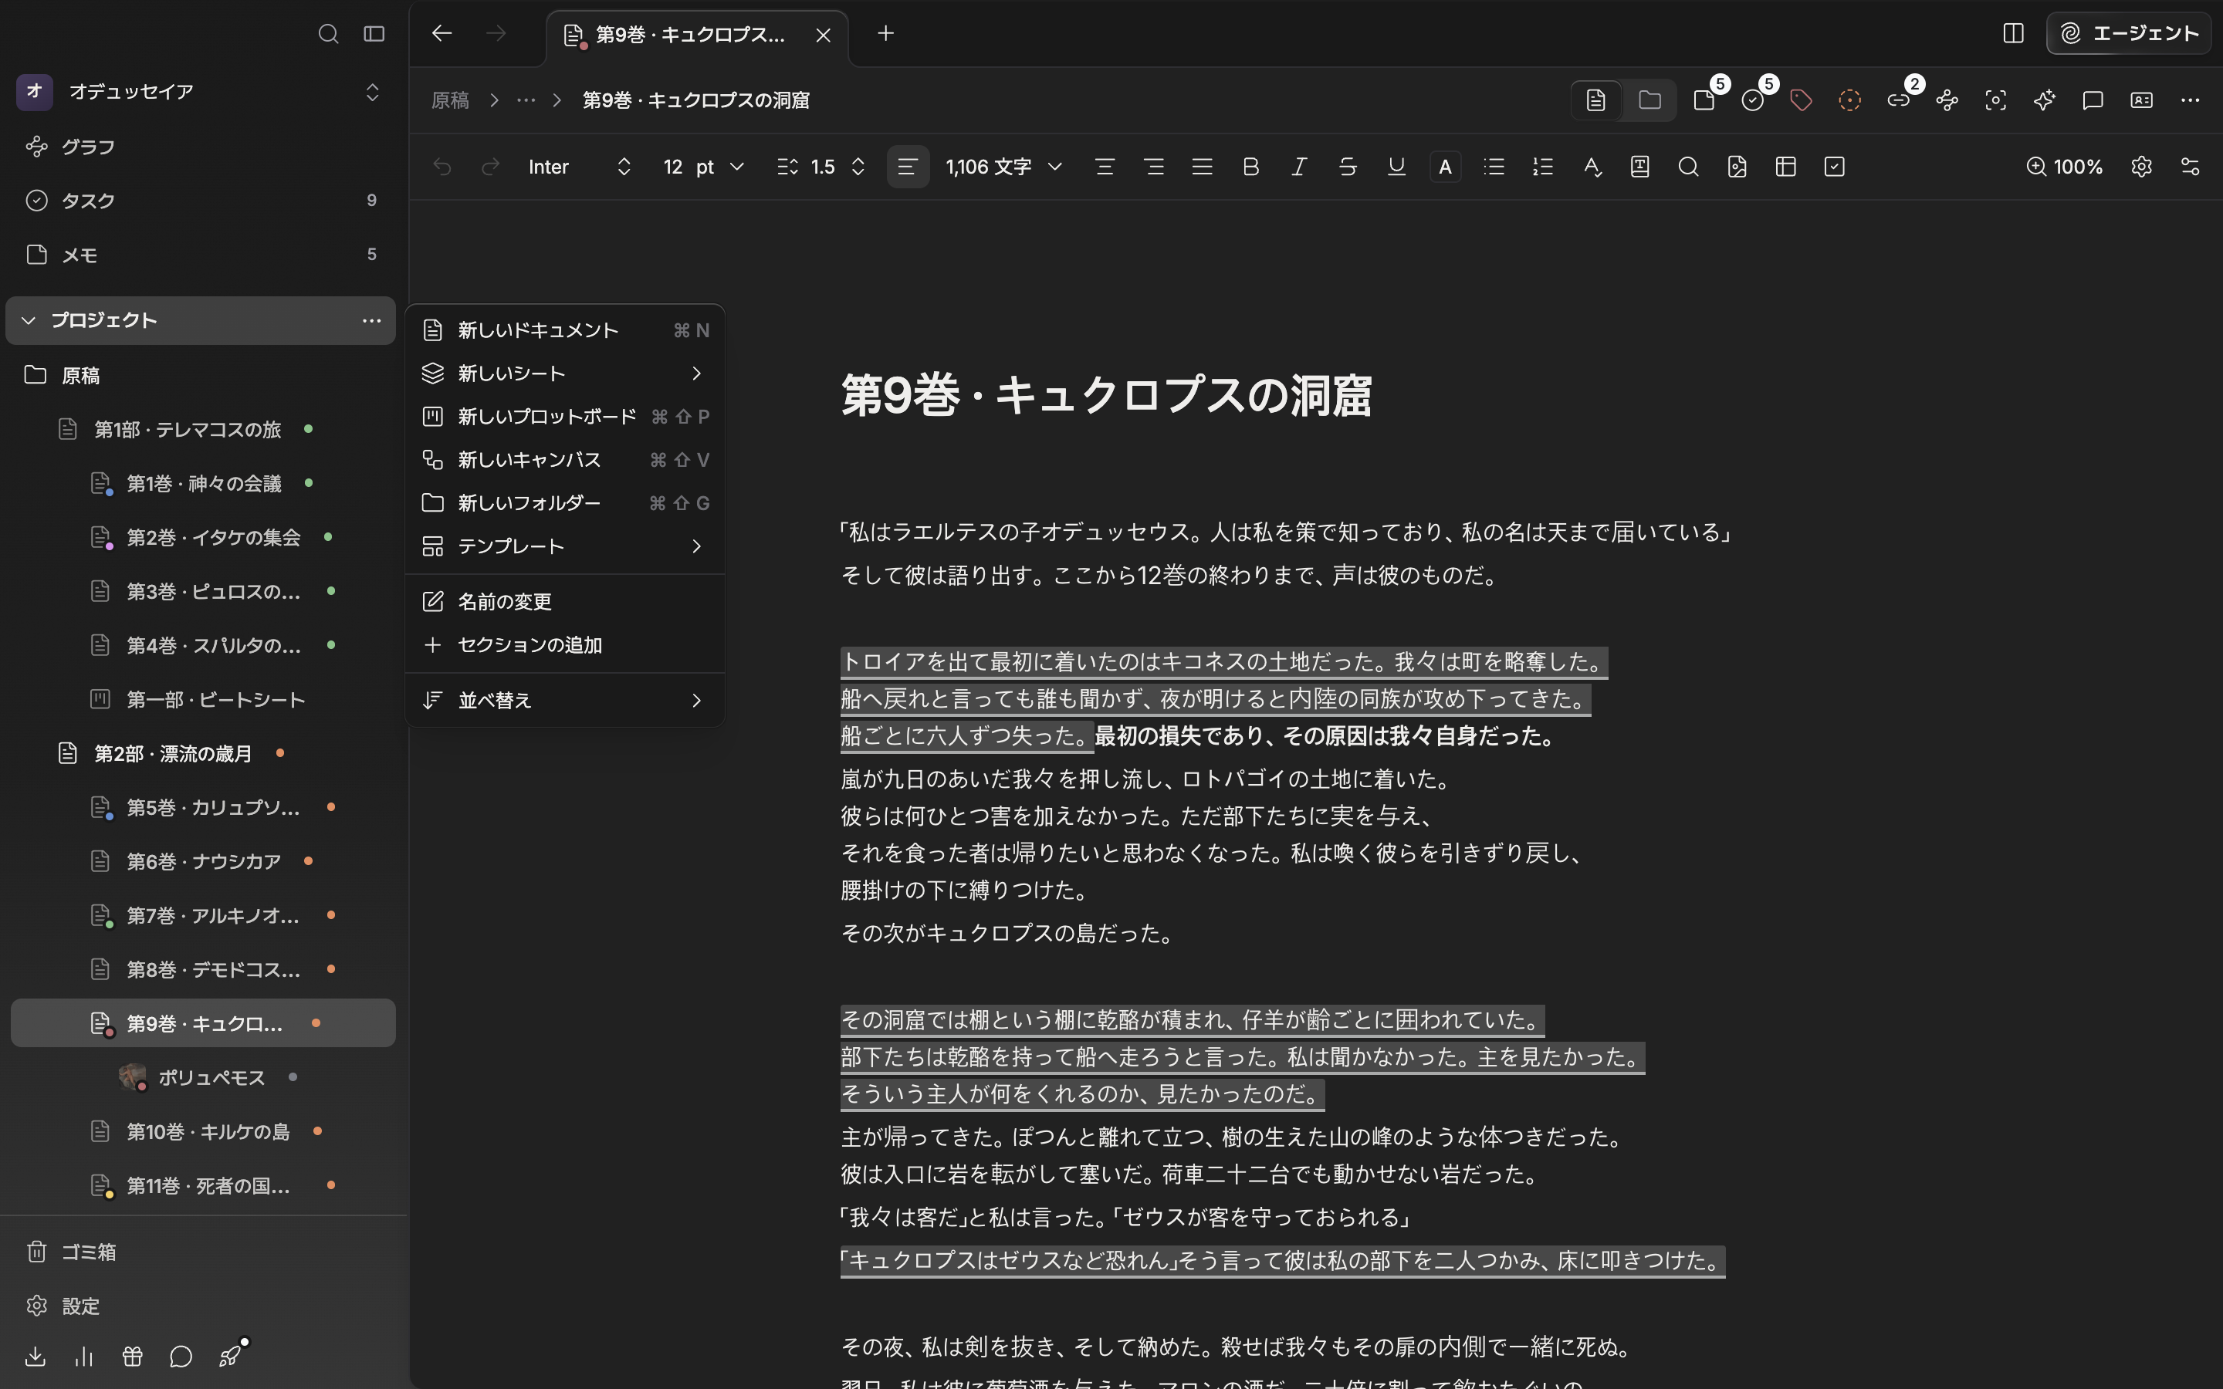Toggle bold formatting
Viewport: 2223px width, 1389px height.
[x=1250, y=166]
